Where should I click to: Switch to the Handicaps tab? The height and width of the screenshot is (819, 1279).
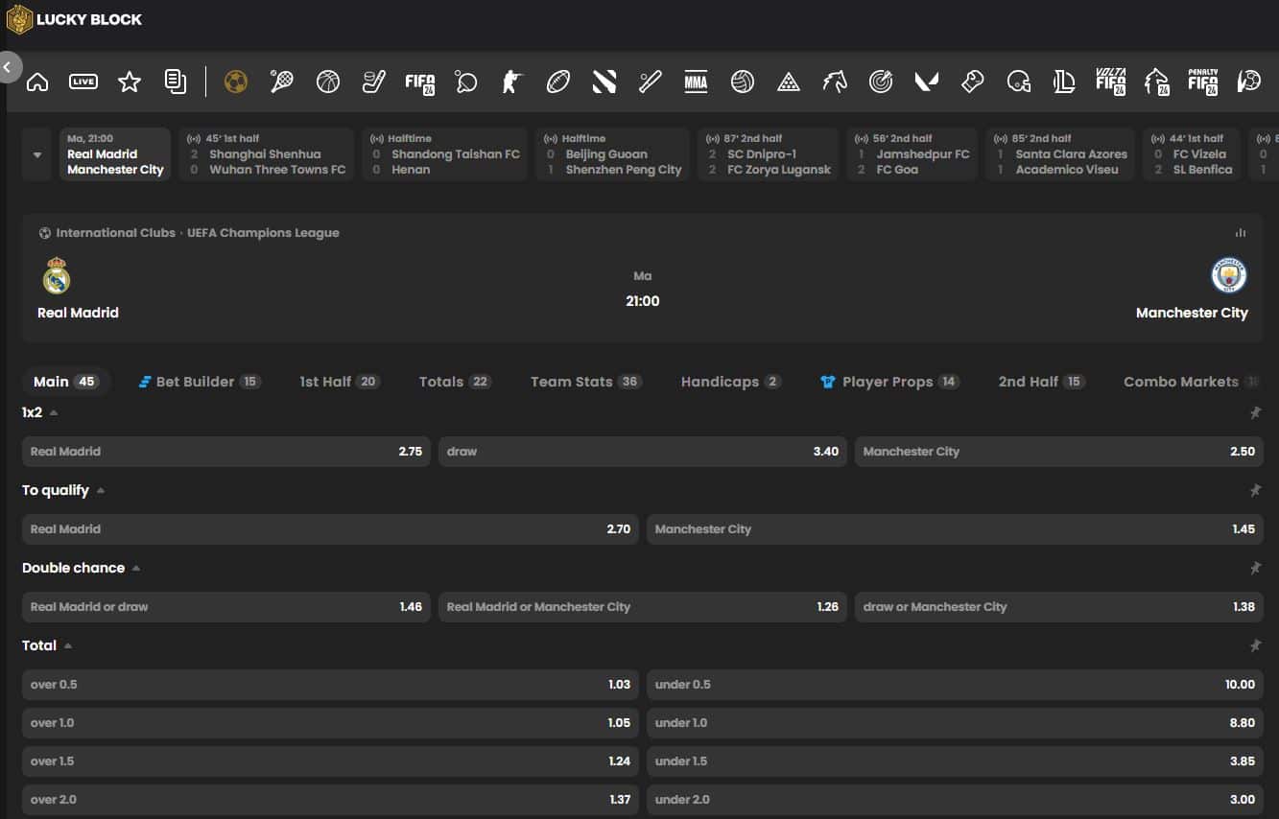coord(731,382)
